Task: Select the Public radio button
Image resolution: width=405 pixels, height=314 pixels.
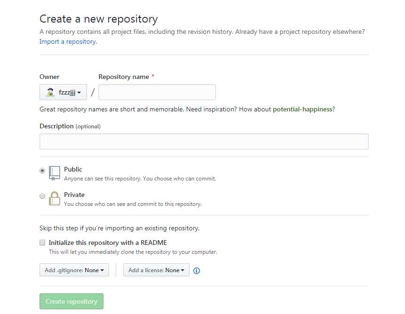Action: pos(42,171)
